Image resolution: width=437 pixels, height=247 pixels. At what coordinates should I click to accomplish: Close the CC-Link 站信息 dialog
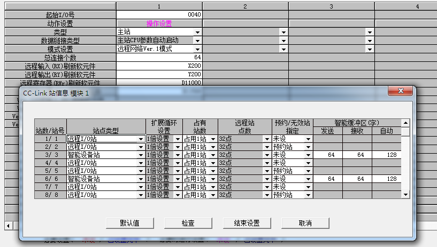(x=401, y=93)
